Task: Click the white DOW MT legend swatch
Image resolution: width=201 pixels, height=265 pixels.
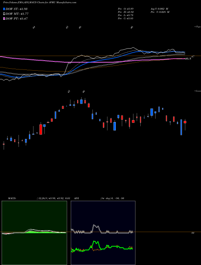Action: tap(4, 14)
